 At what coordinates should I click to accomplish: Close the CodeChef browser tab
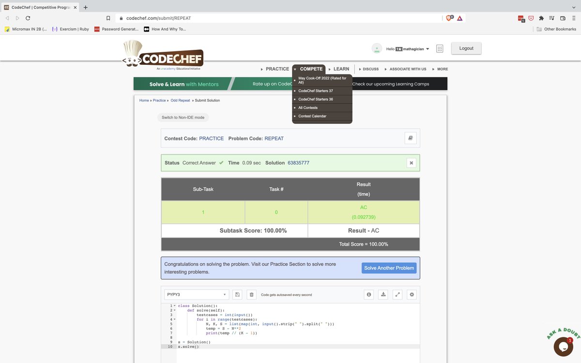[75, 7]
